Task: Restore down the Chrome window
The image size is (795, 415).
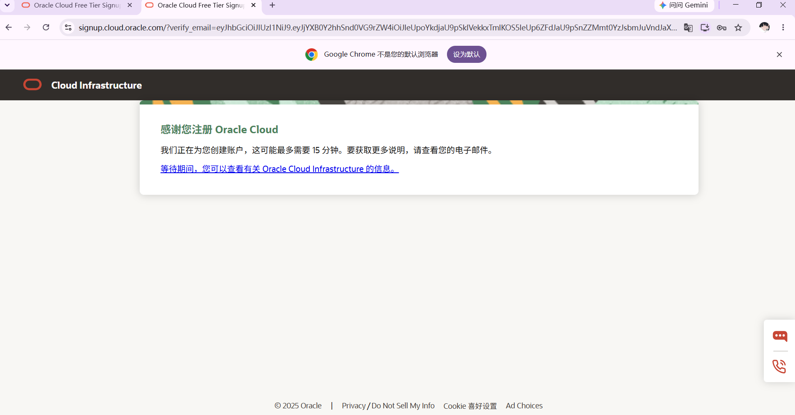Action: pos(759,5)
